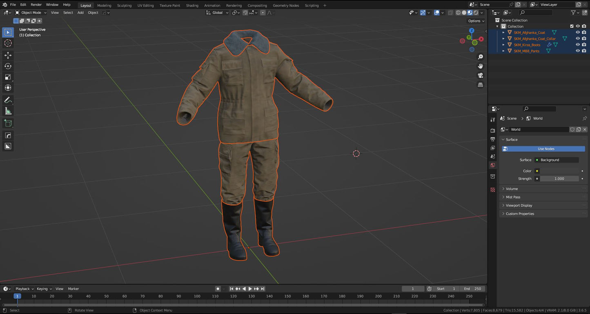Select the Scale tool
The image size is (590, 314).
tap(8, 77)
